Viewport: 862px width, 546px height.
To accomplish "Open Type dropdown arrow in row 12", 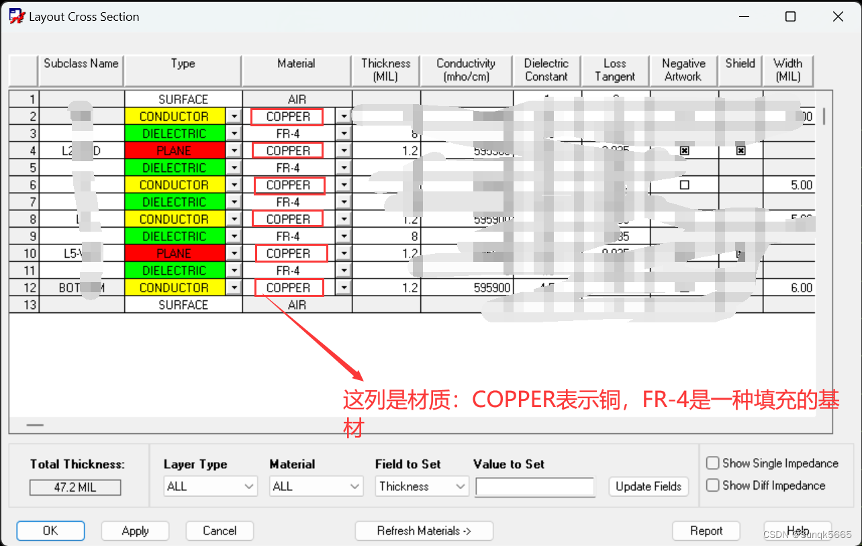I will 234,287.
